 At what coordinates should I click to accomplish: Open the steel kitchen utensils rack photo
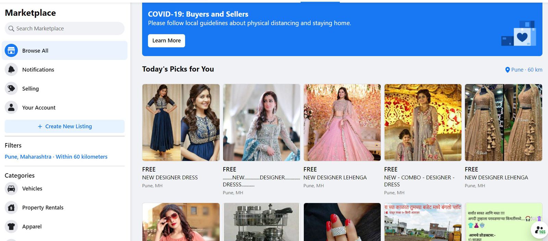coord(261,222)
